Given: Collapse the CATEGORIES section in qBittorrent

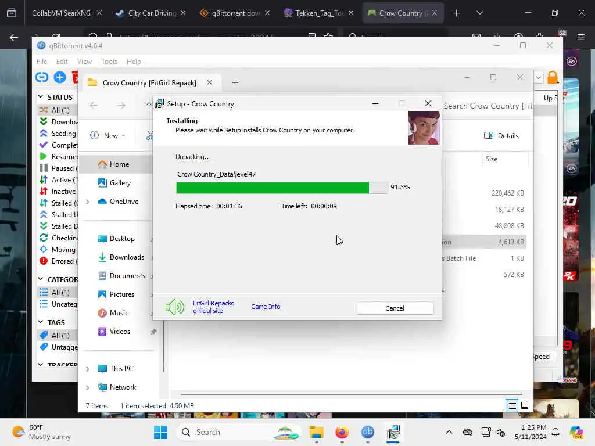Looking at the screenshot, I should 40,279.
